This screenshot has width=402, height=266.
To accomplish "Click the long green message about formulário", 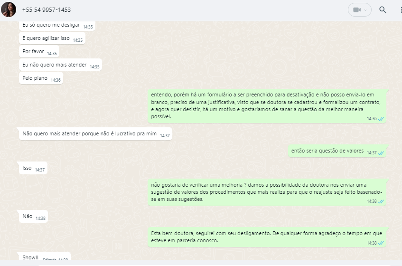I will (x=267, y=106).
